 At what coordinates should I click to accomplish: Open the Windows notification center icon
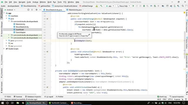pos(184,103)
